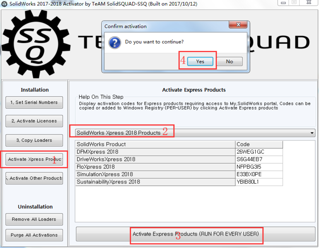Open step 3 Copy Loaders

click(x=34, y=140)
